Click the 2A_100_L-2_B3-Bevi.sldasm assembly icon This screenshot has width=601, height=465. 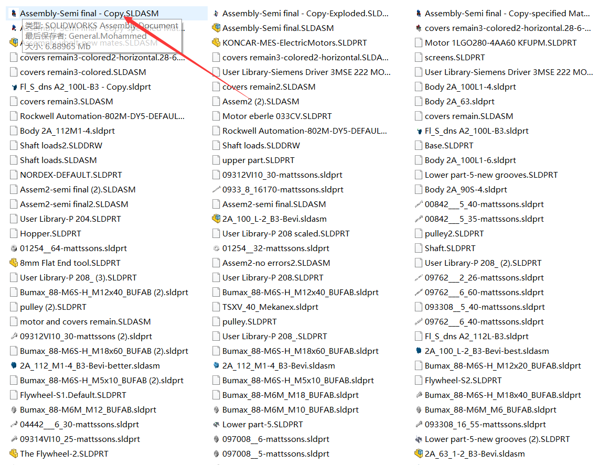pyautogui.click(x=216, y=219)
